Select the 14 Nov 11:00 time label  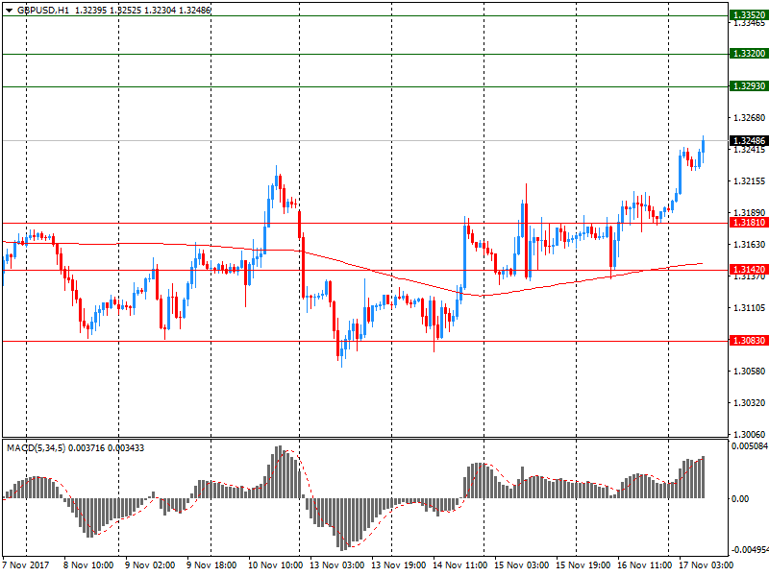click(460, 565)
